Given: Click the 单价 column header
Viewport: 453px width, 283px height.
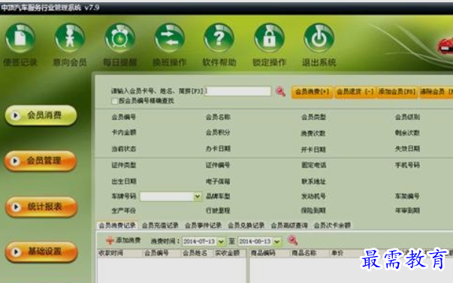Looking at the screenshot, I should point(337,253).
